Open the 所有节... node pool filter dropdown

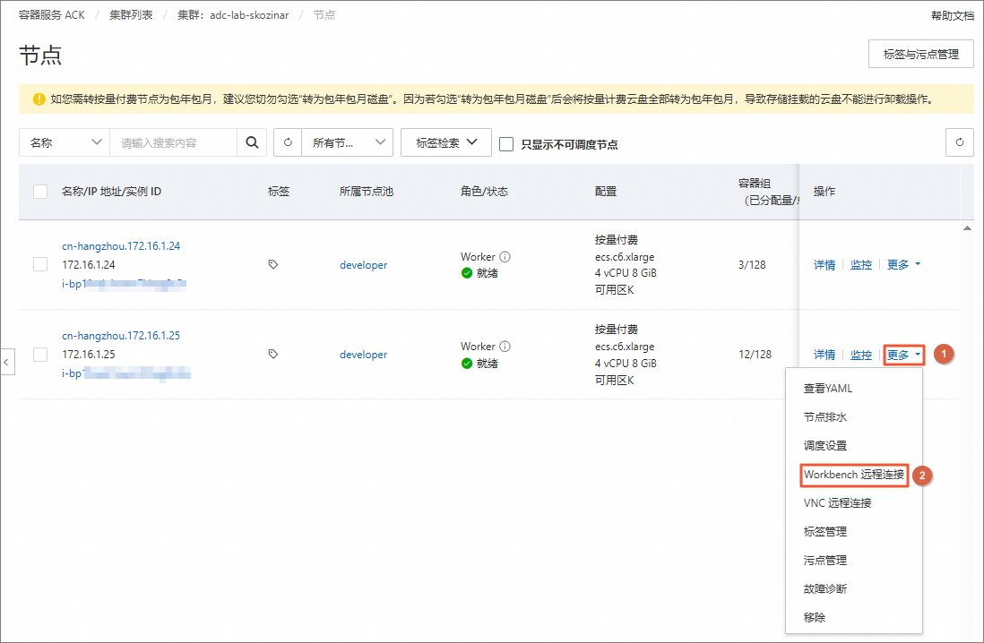347,142
